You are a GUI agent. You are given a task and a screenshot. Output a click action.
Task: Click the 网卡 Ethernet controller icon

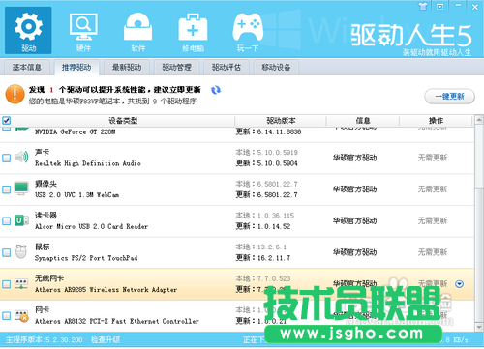pos(21,316)
